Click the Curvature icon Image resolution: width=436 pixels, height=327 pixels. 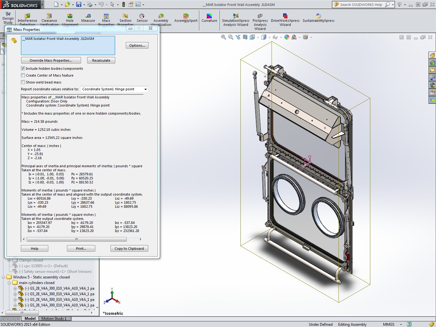point(209,18)
